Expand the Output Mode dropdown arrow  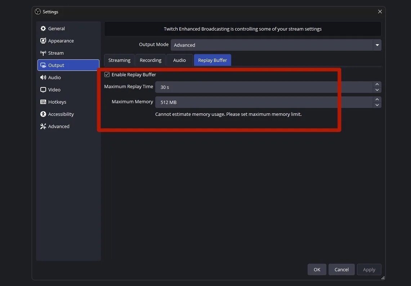tap(377, 45)
